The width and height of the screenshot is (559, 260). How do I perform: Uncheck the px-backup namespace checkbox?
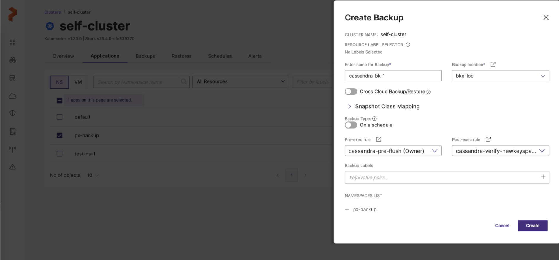[x=59, y=135]
